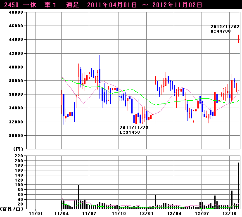Click the 11/04 date axis label
Screen dimensions: 242x217
click(x=62, y=214)
